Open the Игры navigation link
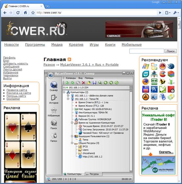The height and width of the screenshot is (184, 182). [x=94, y=45]
